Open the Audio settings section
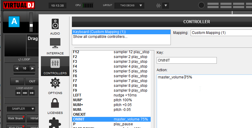The image size is (252, 128). (55, 27)
